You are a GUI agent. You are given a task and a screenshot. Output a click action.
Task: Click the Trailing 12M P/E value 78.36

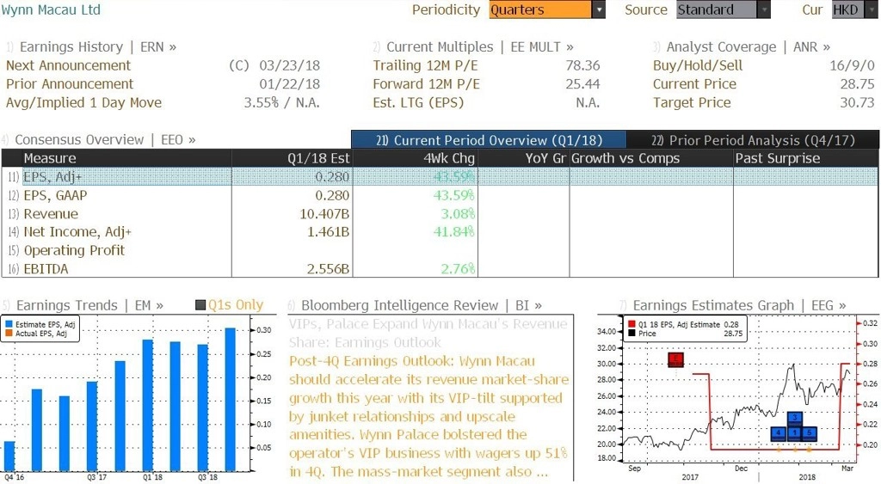(582, 65)
